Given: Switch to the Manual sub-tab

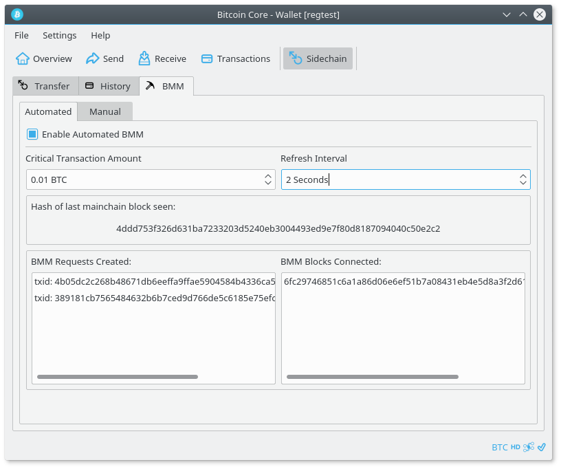Looking at the screenshot, I should pyautogui.click(x=105, y=111).
